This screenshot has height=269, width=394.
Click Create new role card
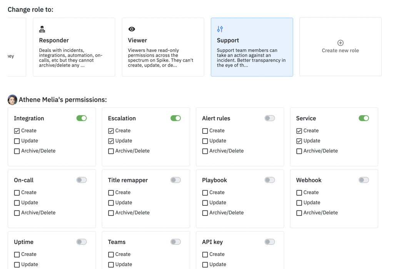click(x=340, y=47)
